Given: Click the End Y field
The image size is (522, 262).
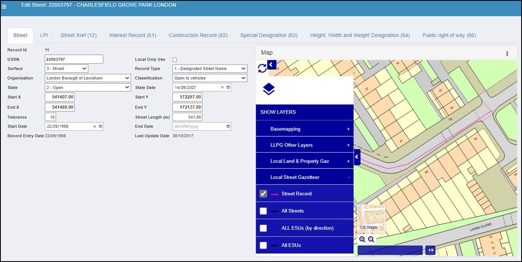Looking at the screenshot, I should pos(187,107).
